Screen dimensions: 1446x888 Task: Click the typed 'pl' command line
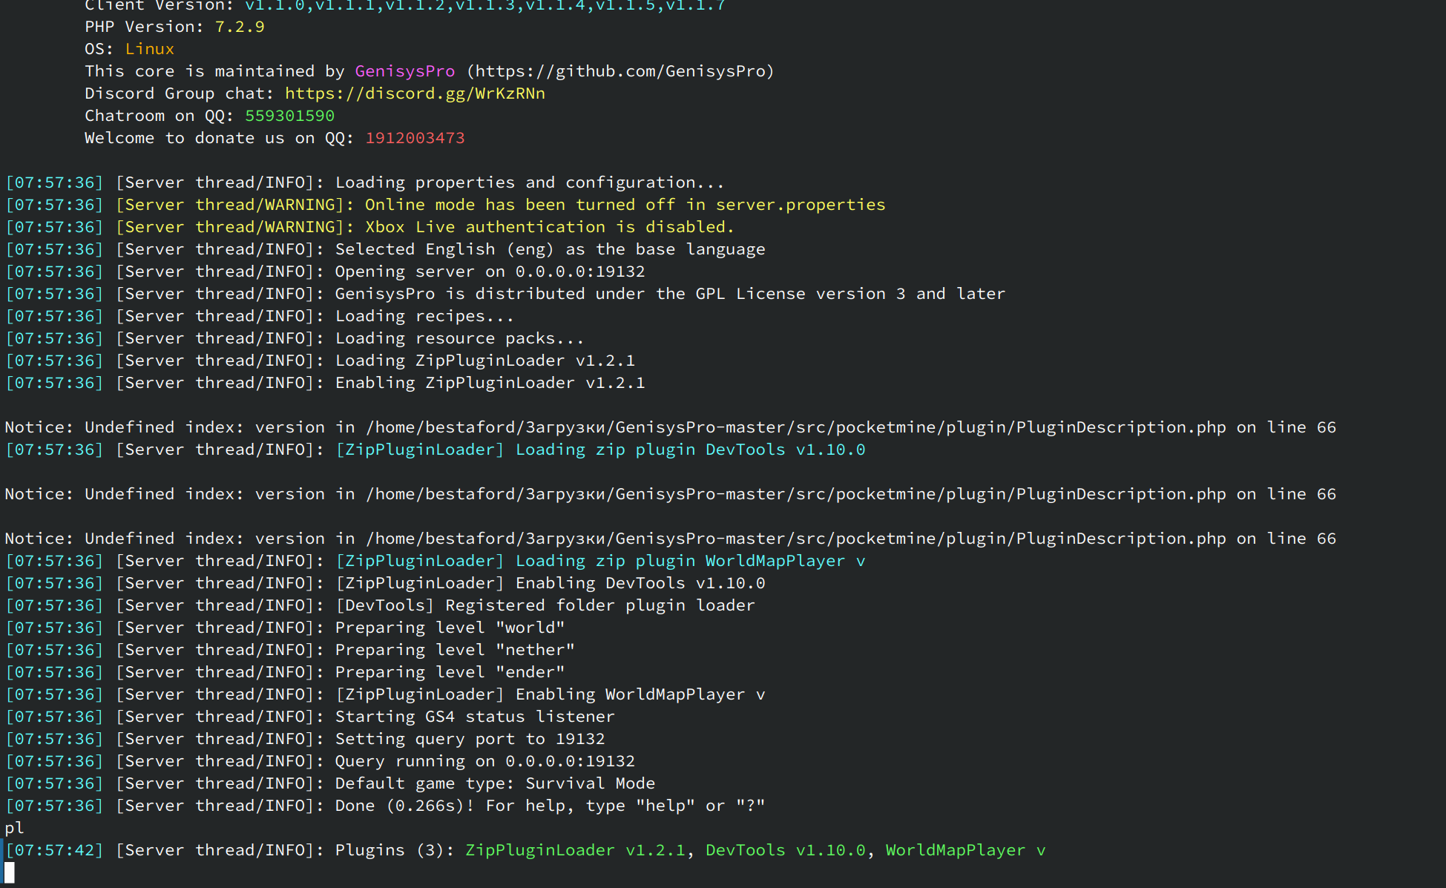[14, 828]
